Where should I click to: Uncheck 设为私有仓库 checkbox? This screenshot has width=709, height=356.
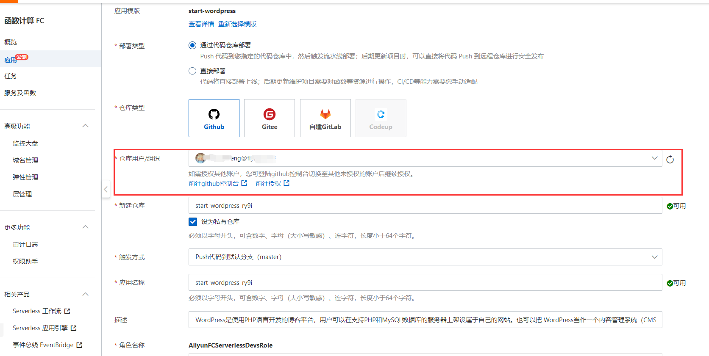[193, 222]
